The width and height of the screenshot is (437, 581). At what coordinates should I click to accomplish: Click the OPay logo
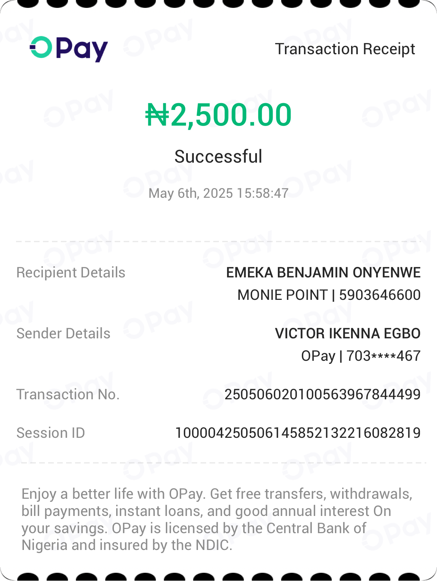69,49
